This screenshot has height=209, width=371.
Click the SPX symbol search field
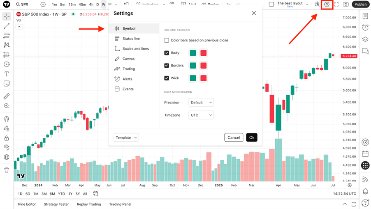tap(24, 4)
